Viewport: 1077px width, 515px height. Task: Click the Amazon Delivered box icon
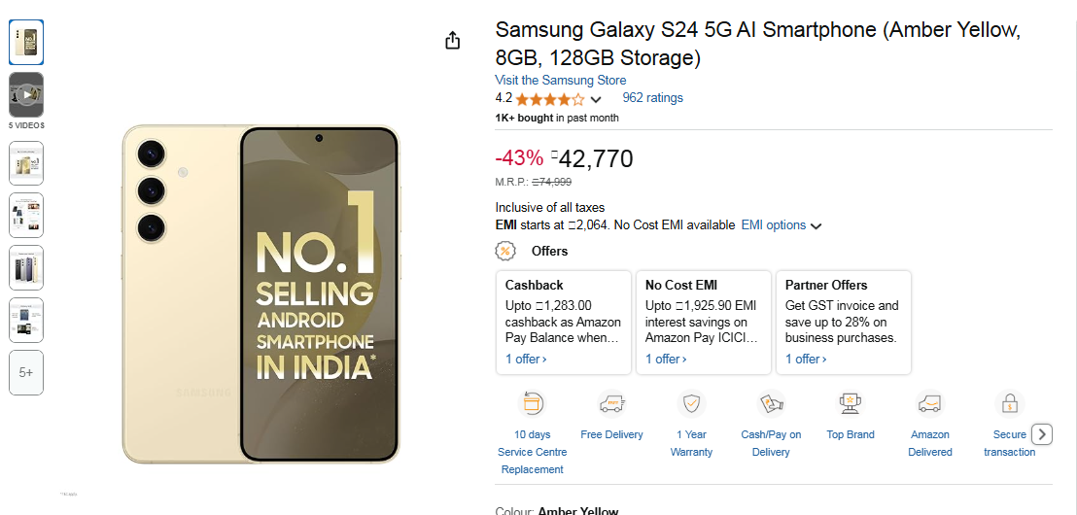pyautogui.click(x=930, y=403)
